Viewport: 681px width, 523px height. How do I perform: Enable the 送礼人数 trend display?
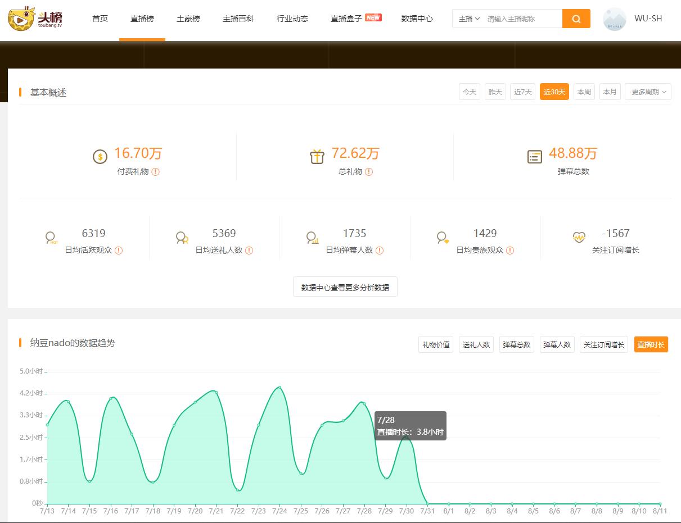pyautogui.click(x=476, y=344)
